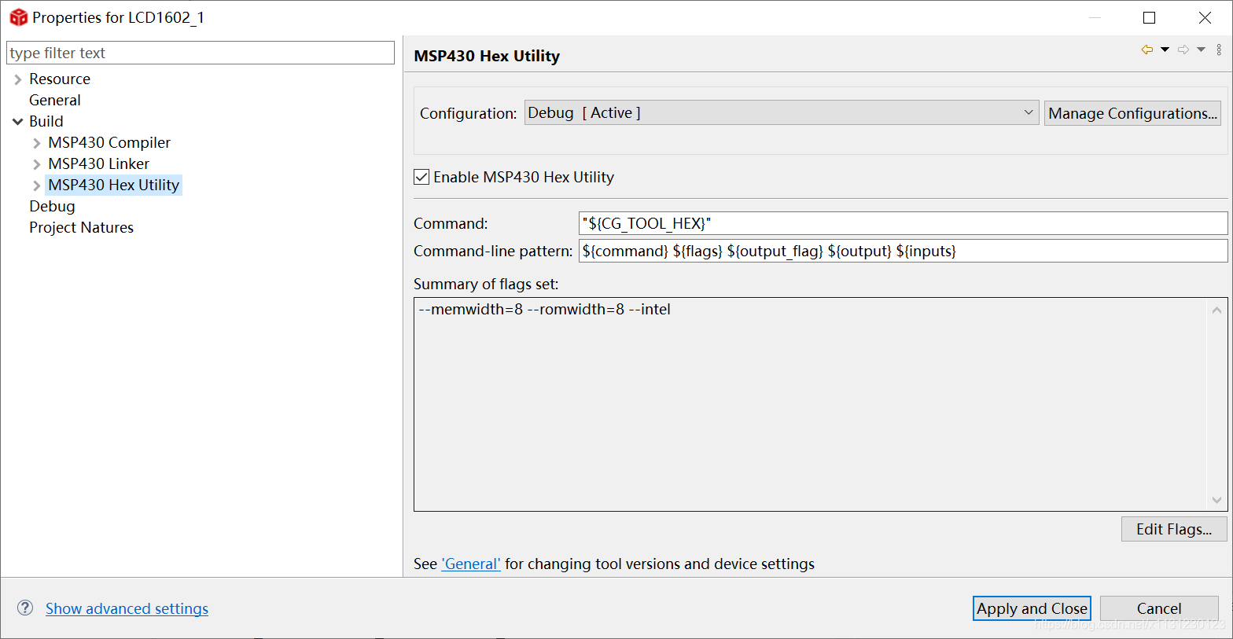The height and width of the screenshot is (639, 1233).
Task: Expand the MSP430 Linker node
Action: (x=36, y=164)
